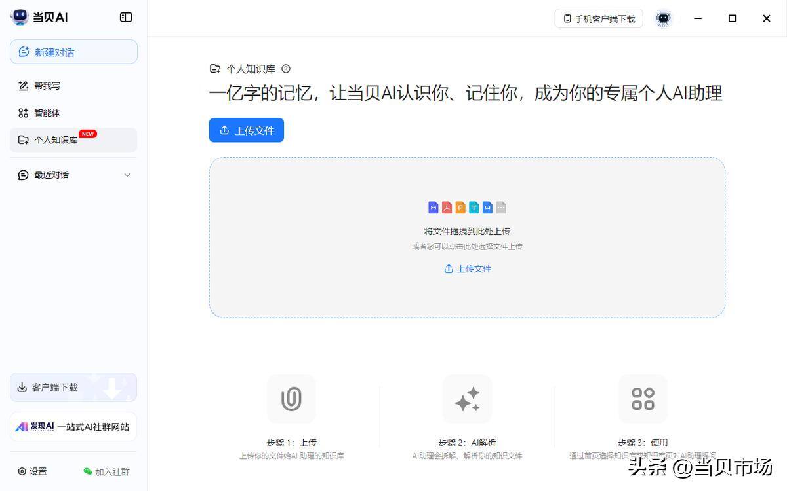Image resolution: width=787 pixels, height=491 pixels.
Task: Click the gray more-file-types icon
Action: pyautogui.click(x=501, y=208)
